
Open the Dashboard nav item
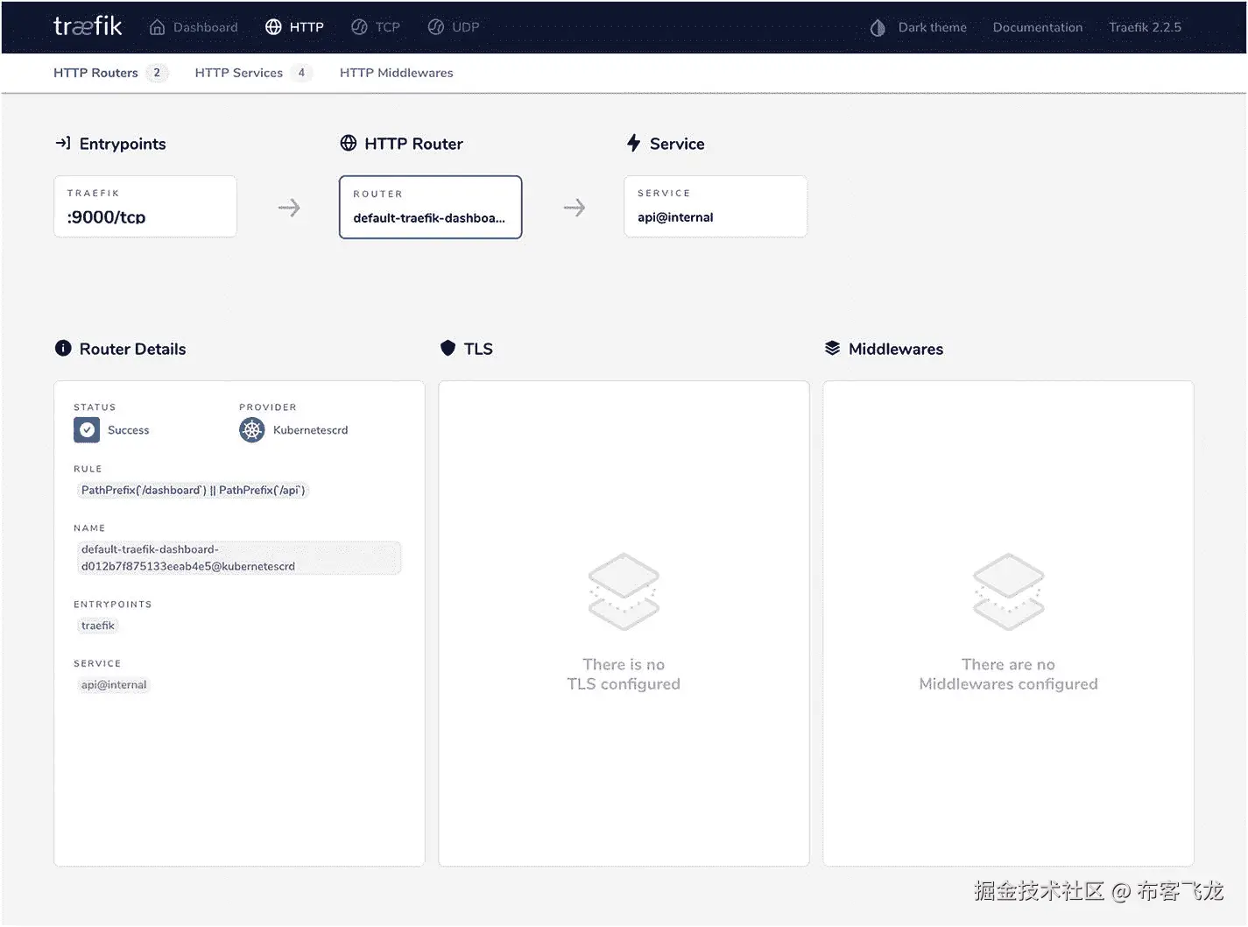pyautogui.click(x=194, y=27)
